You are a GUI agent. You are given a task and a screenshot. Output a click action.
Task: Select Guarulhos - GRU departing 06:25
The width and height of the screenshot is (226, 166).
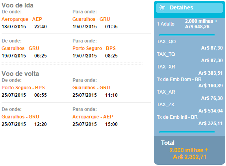20,48
